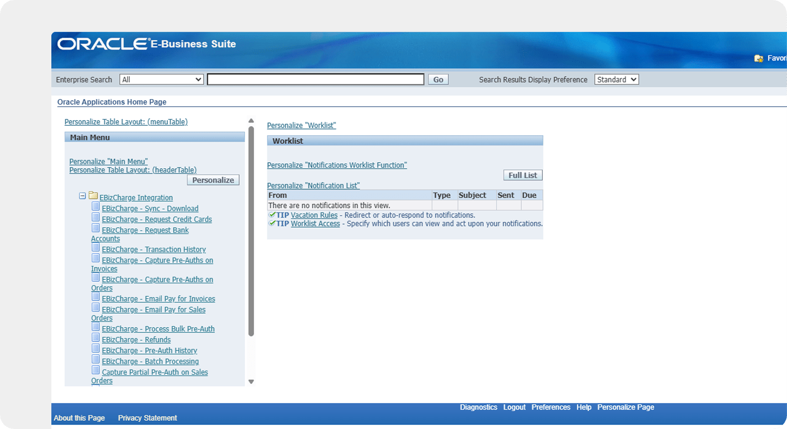Image resolution: width=787 pixels, height=429 pixels.
Task: Click Help in the footer menu
Action: point(584,407)
